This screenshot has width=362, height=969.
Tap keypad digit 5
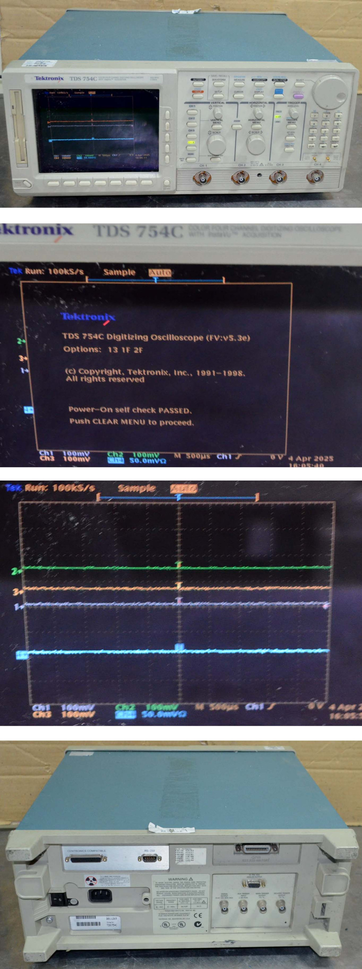(x=325, y=124)
